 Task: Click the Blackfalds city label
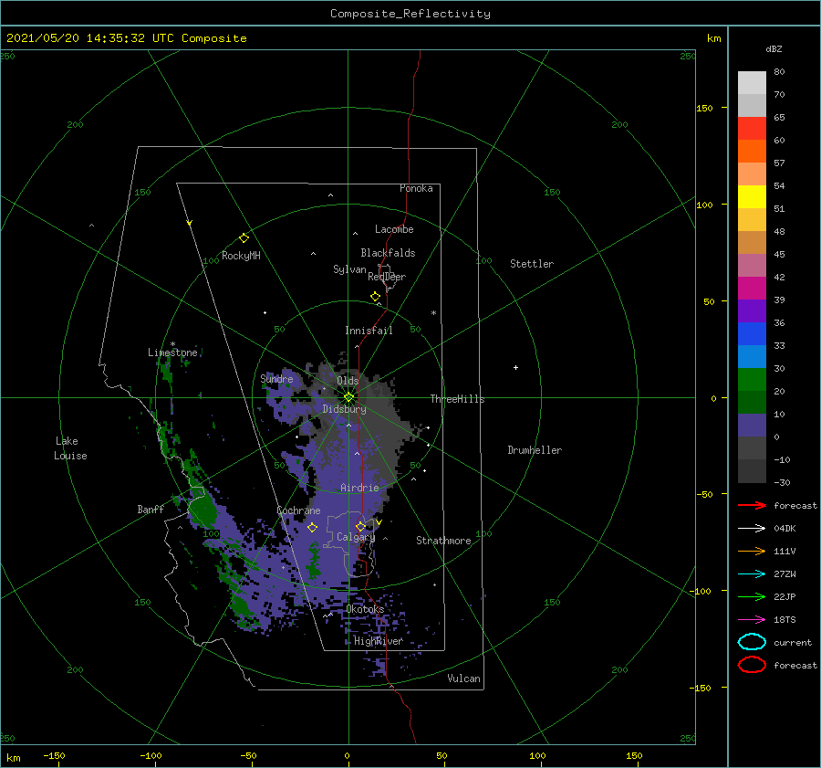[388, 253]
